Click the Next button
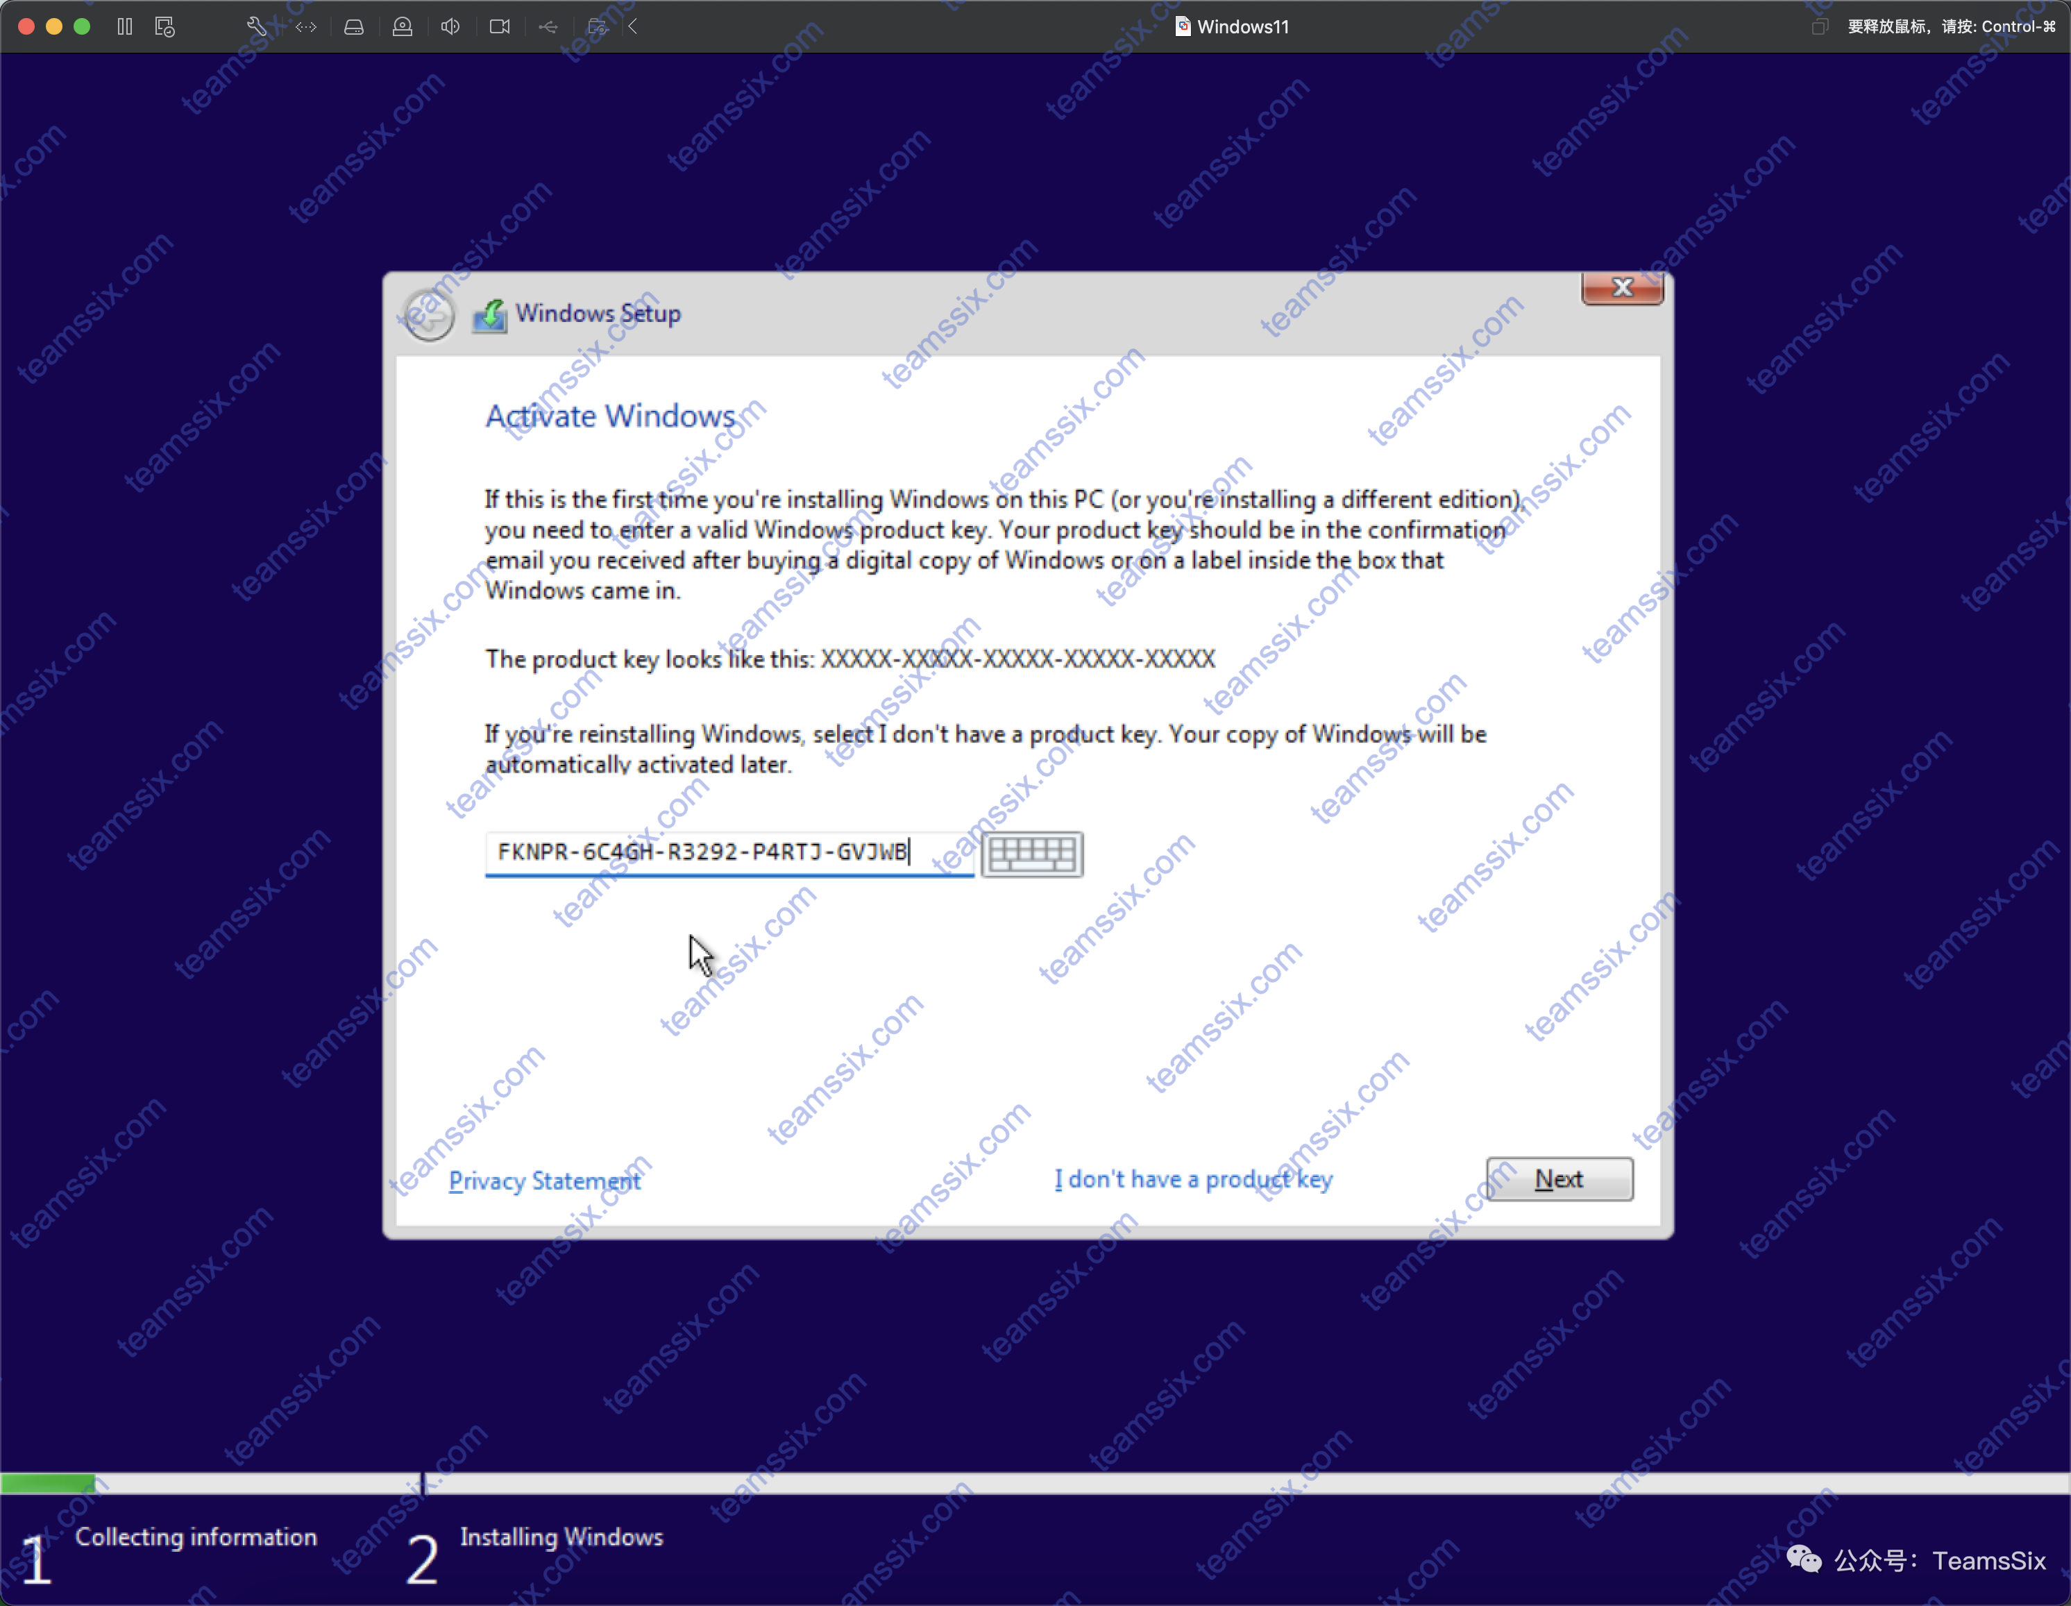The image size is (2071, 1606). (x=1559, y=1179)
